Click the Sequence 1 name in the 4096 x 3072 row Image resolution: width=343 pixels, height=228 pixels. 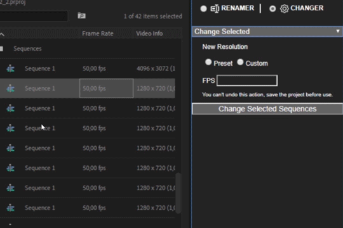tap(40, 69)
